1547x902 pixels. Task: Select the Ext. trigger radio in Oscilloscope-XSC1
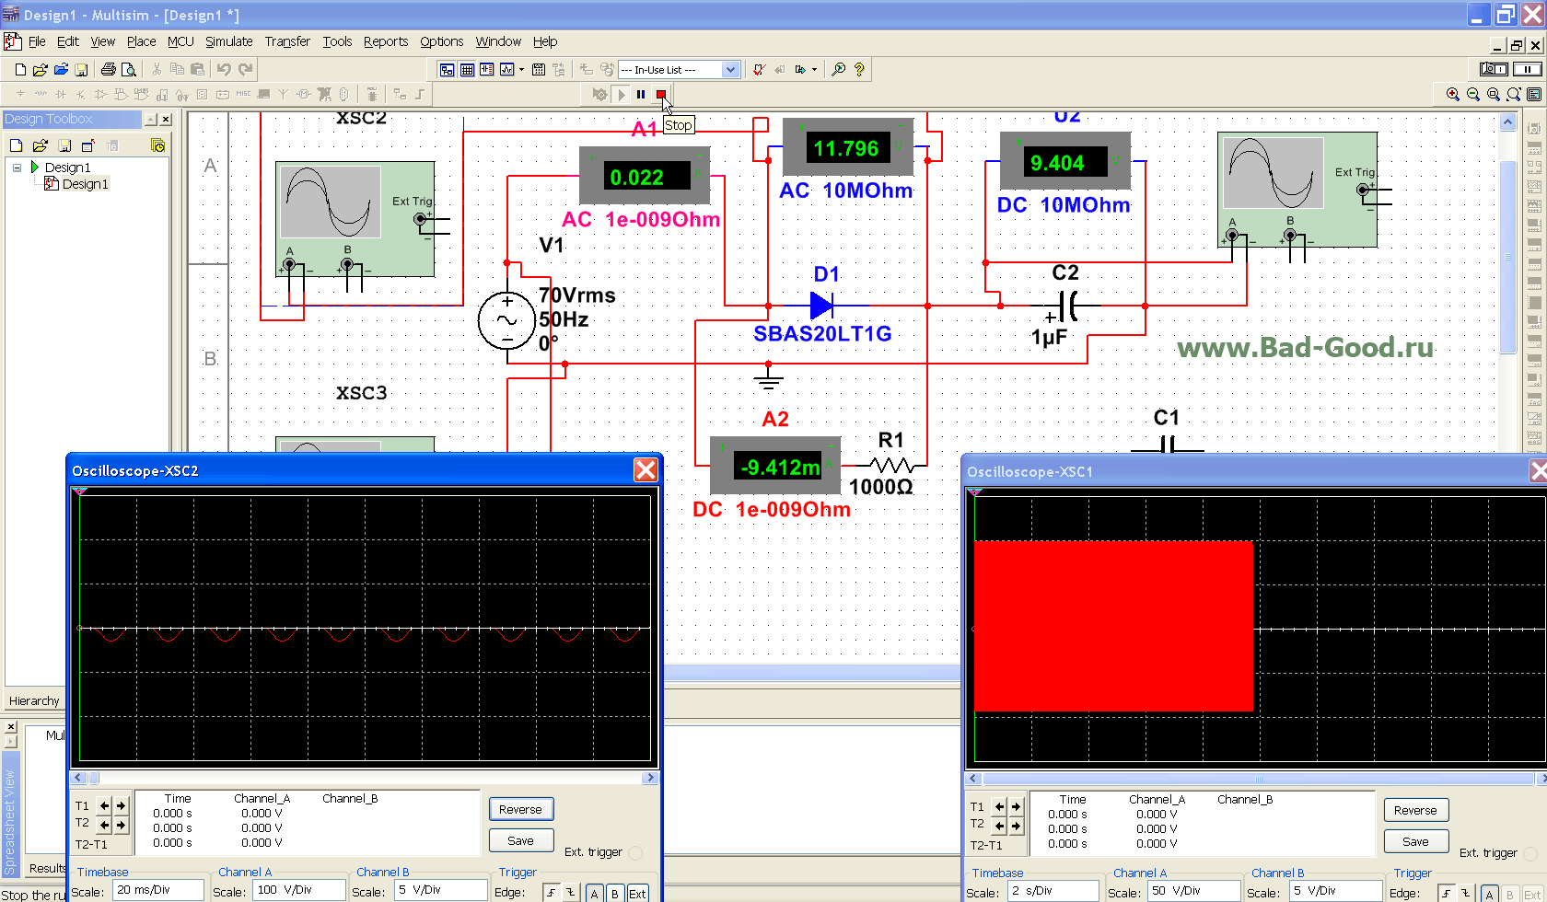(1530, 853)
